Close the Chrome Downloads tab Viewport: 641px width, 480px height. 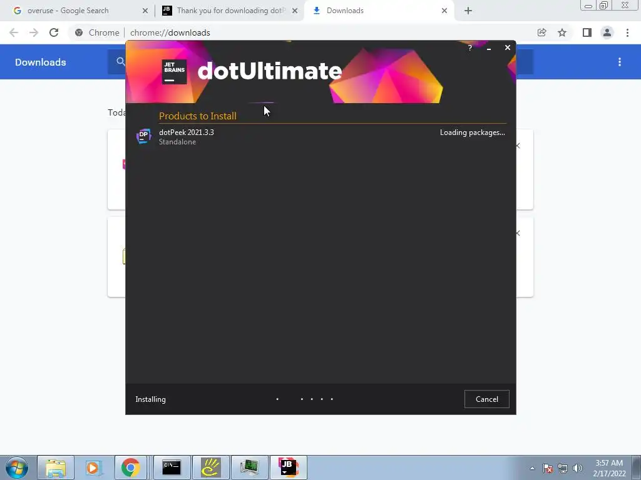pos(444,11)
